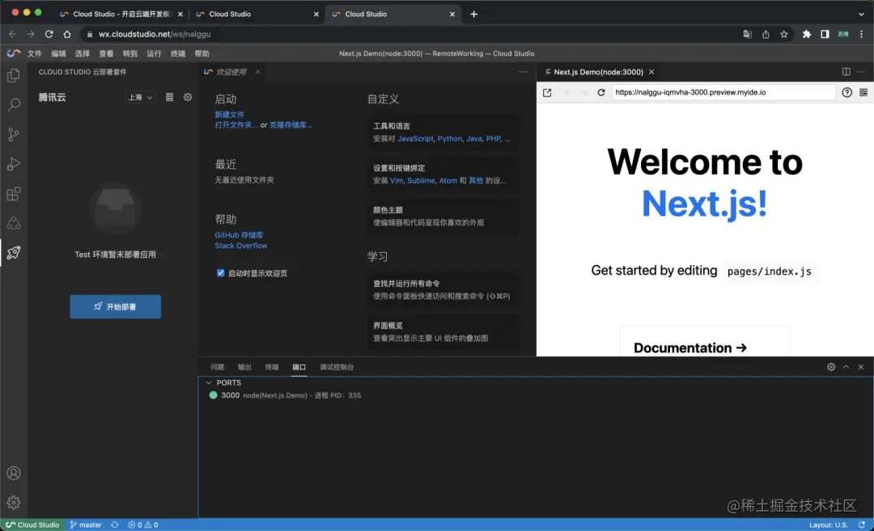Screen dimensions: 874x531
Task: Open the 转到 menu
Action: [x=130, y=53]
